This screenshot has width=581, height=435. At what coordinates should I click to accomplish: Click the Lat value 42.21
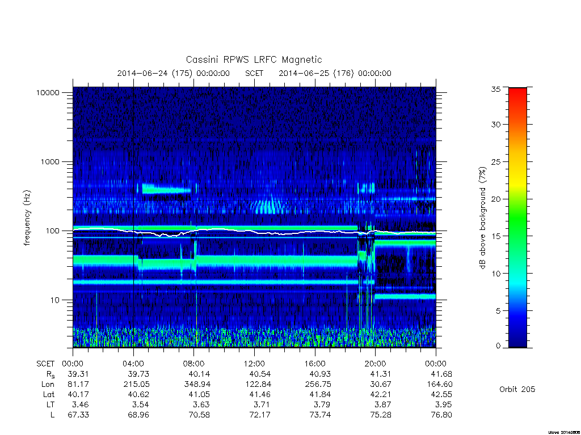381,394
